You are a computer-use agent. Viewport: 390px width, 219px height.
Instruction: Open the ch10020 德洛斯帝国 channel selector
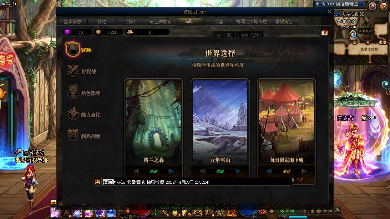tap(340, 4)
